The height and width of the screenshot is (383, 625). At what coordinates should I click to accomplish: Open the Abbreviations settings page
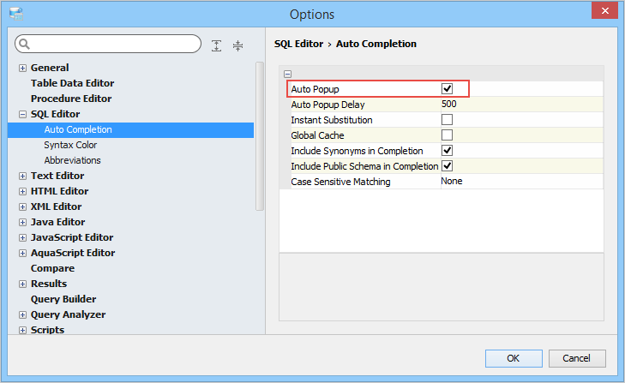(x=72, y=160)
